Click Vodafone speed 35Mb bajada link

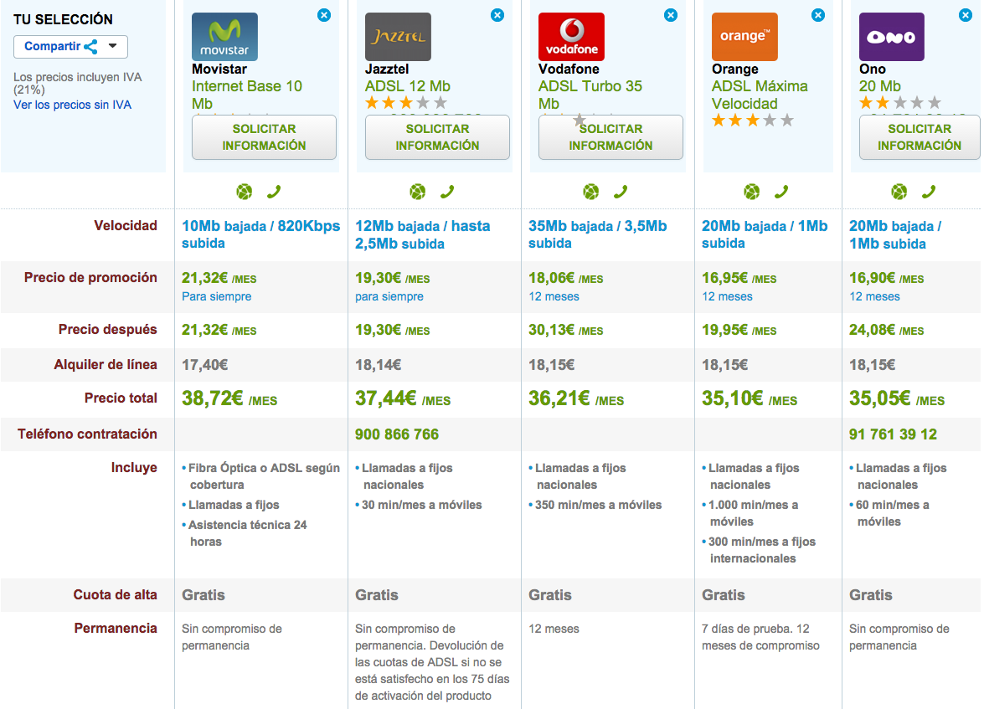tap(597, 234)
